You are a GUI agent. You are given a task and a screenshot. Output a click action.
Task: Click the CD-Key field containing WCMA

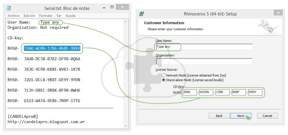206,92
